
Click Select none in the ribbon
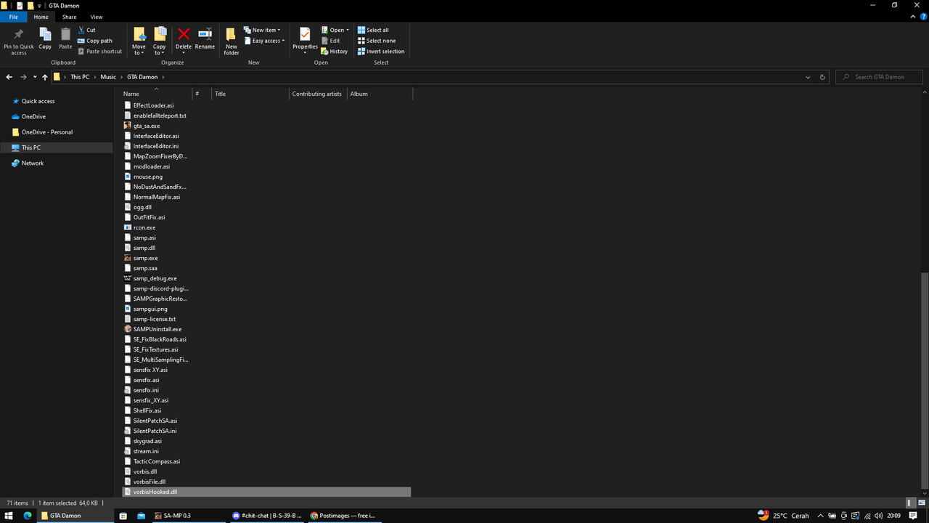376,41
